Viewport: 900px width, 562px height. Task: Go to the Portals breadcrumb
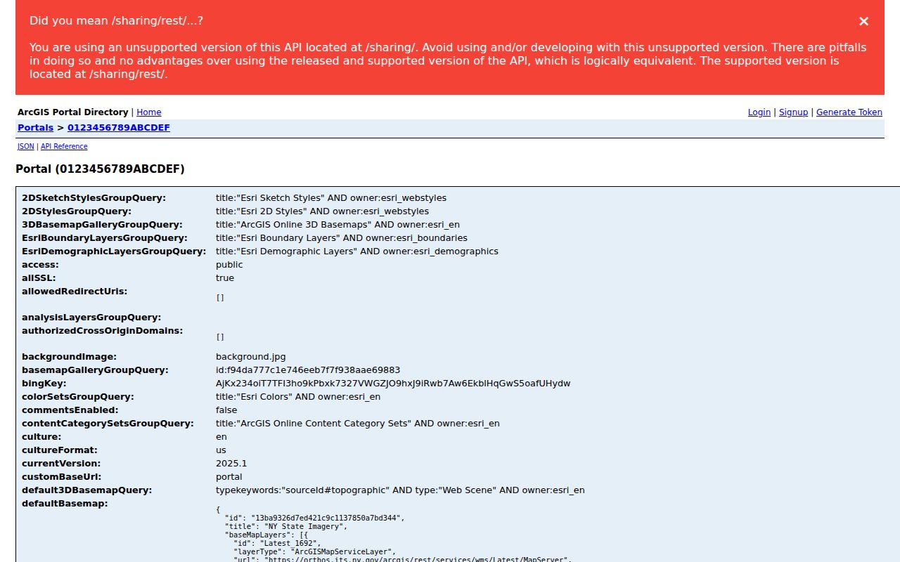35,128
